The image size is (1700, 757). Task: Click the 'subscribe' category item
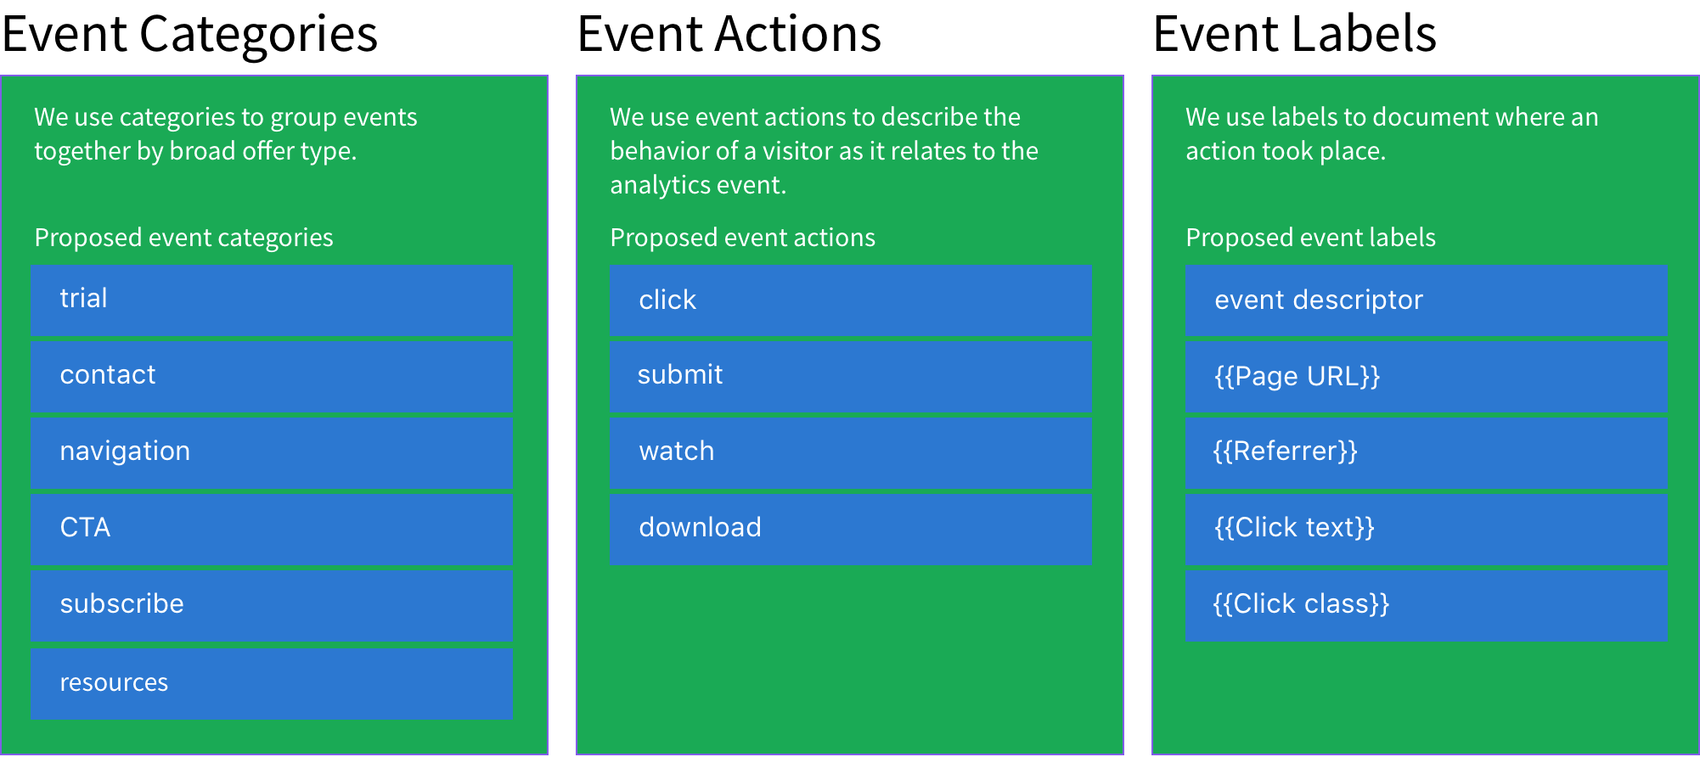click(272, 605)
